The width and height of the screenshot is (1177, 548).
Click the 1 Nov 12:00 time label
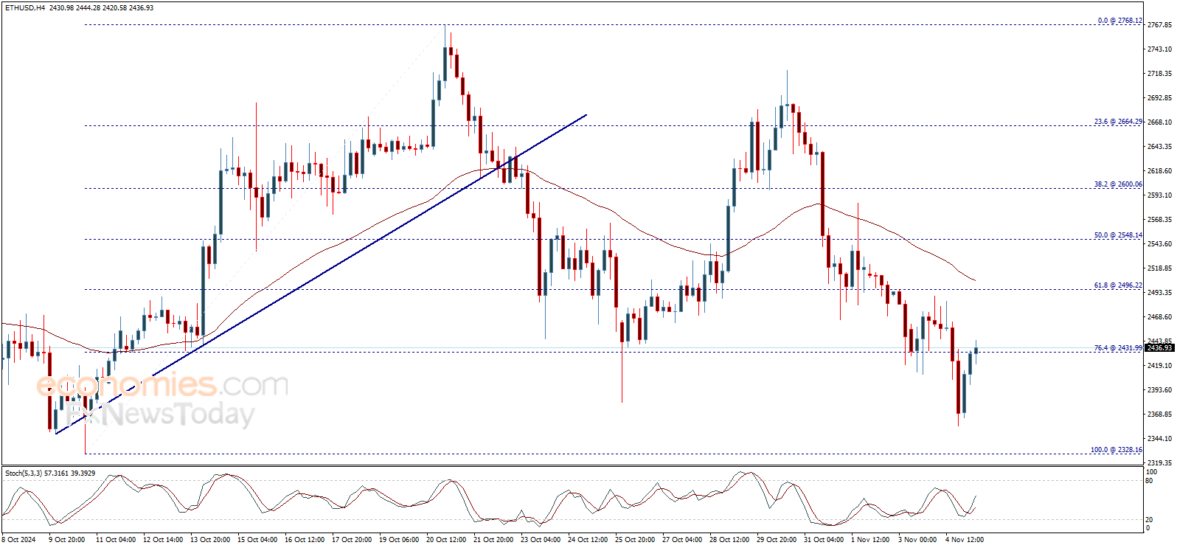[x=870, y=540]
